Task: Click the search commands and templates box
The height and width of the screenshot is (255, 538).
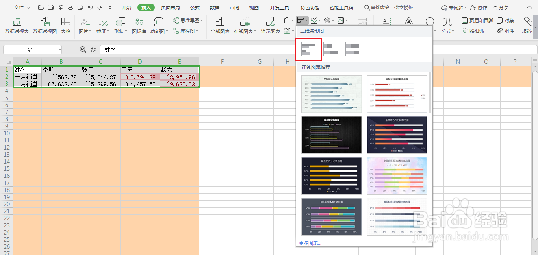Action: pyautogui.click(x=389, y=7)
